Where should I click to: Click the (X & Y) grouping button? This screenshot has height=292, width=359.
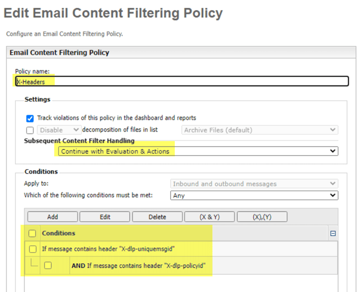(x=209, y=217)
